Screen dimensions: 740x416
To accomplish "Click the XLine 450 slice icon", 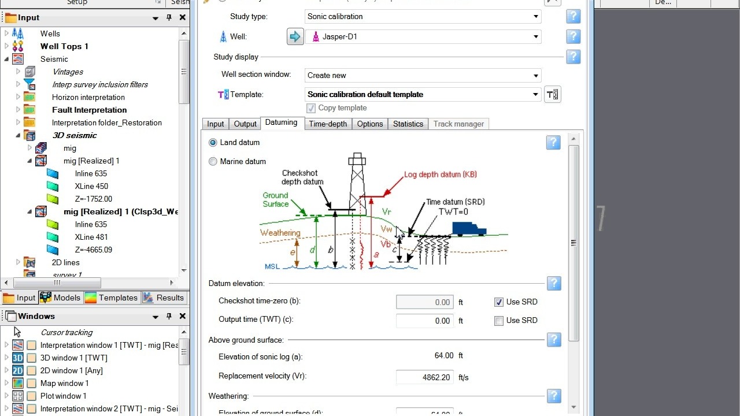I will [x=53, y=186].
